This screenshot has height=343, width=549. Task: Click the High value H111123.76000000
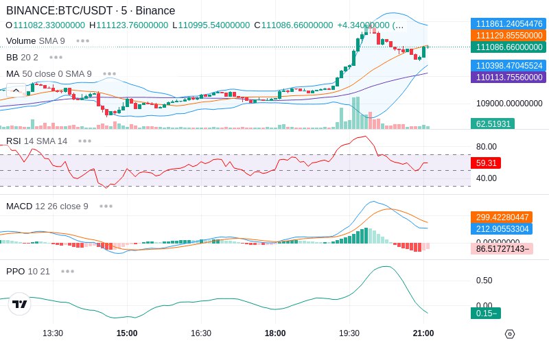point(128,25)
